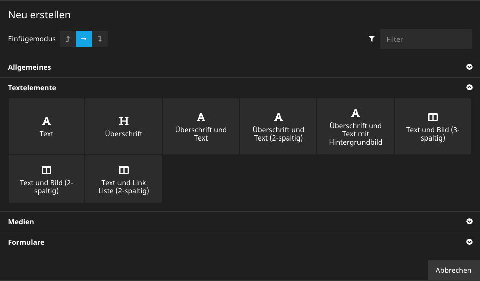The height and width of the screenshot is (281, 480).
Task: Choose the Text element tile
Action: (46, 126)
